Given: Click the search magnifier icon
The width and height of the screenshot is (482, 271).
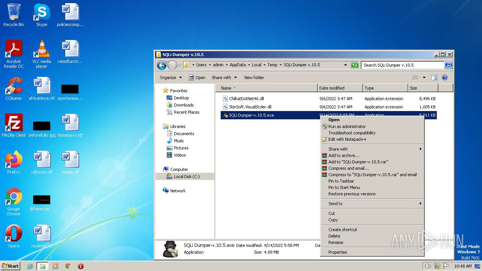Looking at the screenshot, I should pyautogui.click(x=448, y=65).
